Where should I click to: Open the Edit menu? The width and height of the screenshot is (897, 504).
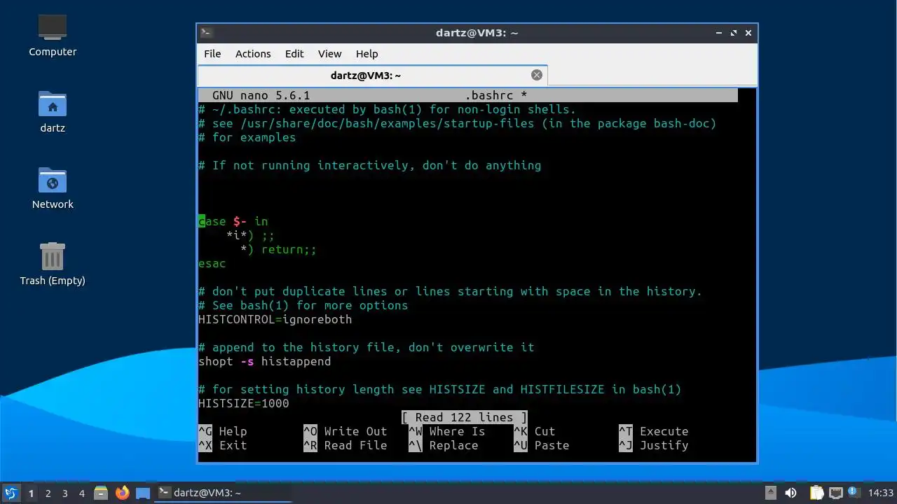(x=294, y=53)
